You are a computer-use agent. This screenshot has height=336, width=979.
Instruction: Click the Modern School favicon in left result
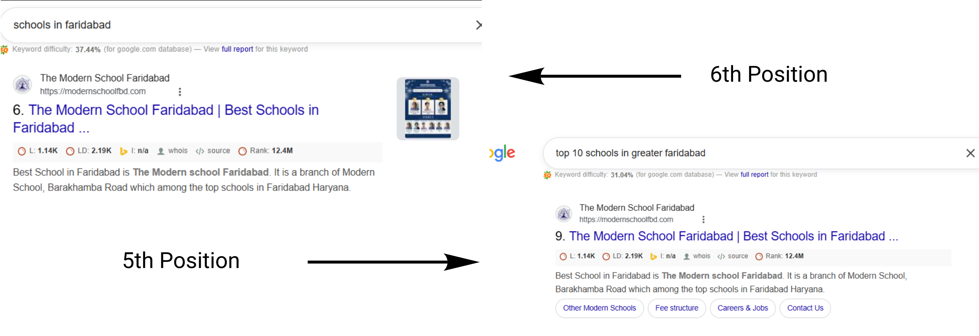(23, 84)
